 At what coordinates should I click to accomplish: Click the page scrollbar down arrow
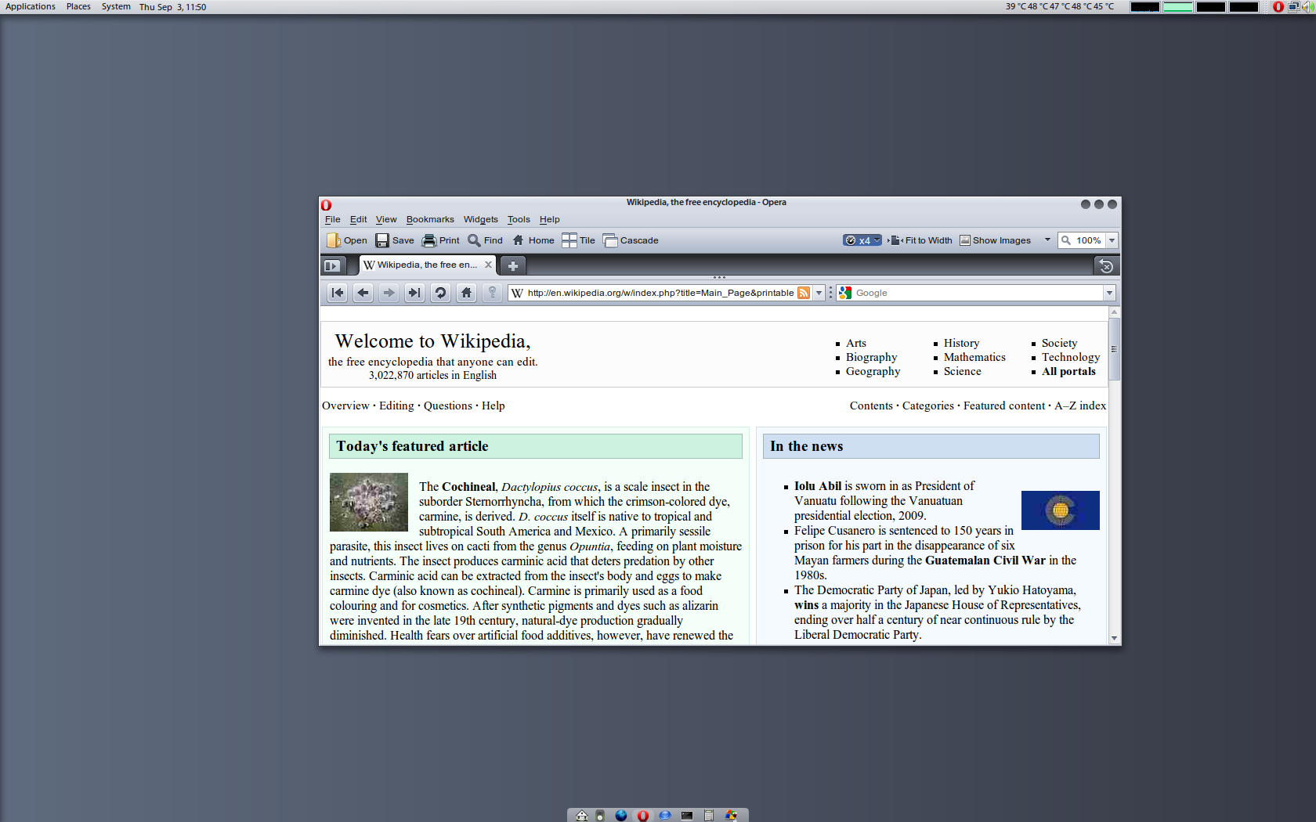[1114, 638]
